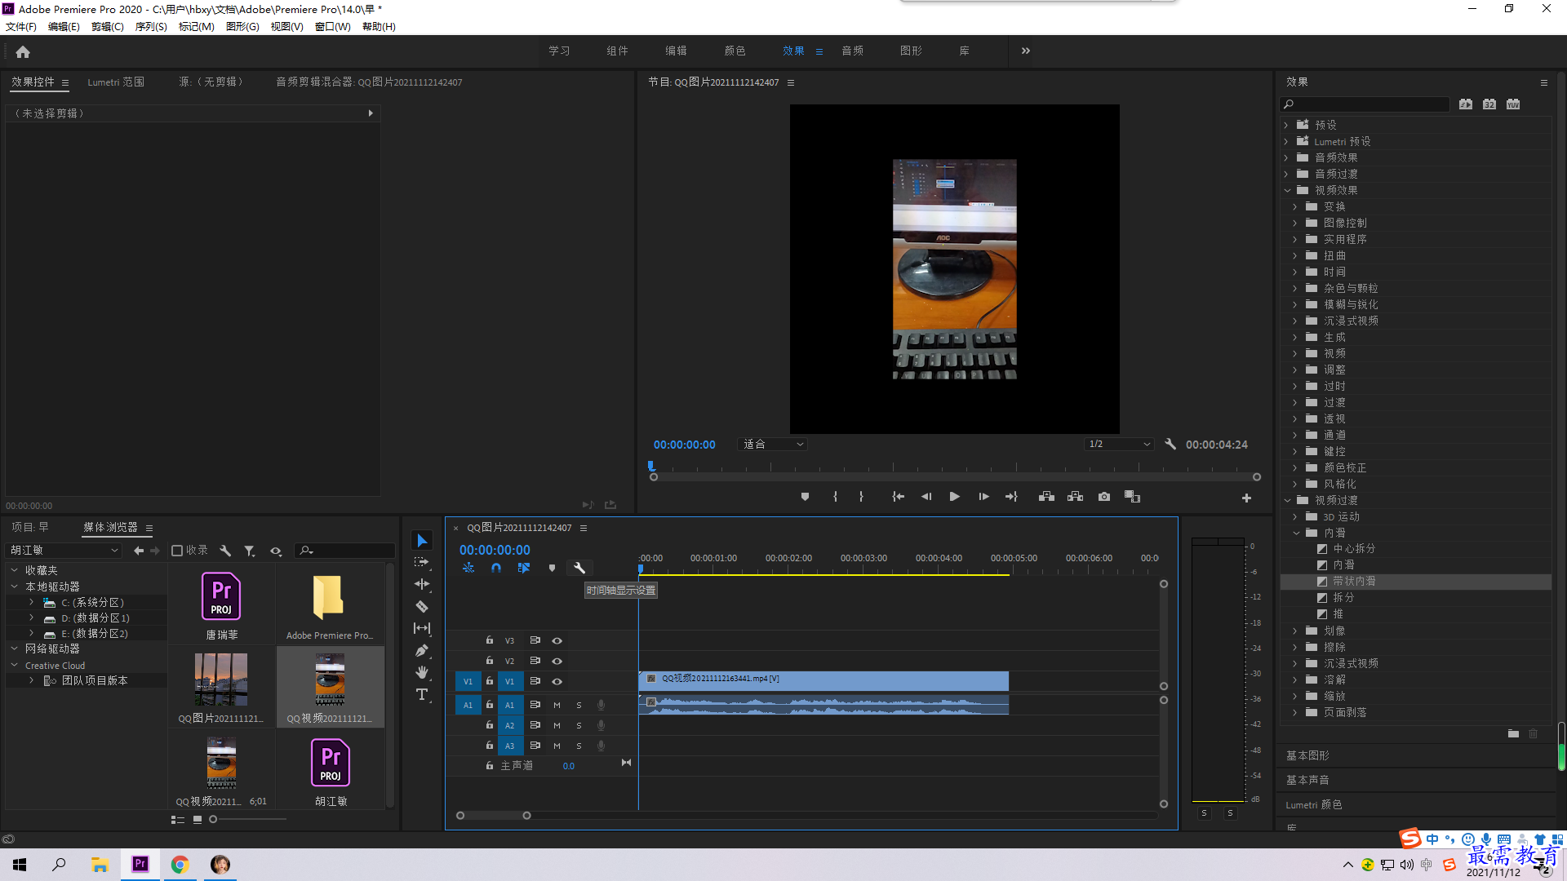The height and width of the screenshot is (881, 1567).
Task: Open the 1/2 playback resolution dropdown
Action: coord(1119,444)
